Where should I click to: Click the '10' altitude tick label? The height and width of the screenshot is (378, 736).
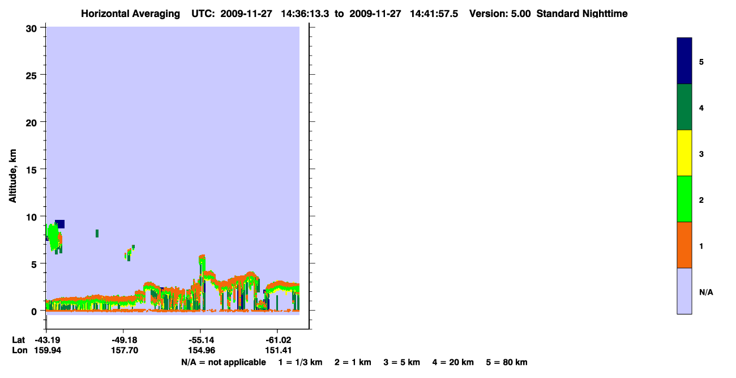(33, 216)
